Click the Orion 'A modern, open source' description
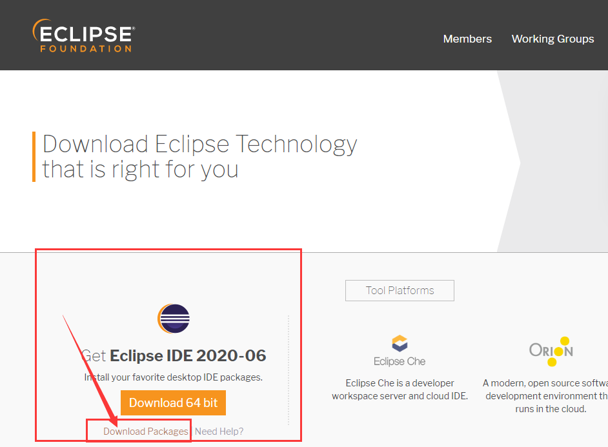The height and width of the screenshot is (447, 608). tap(545, 396)
